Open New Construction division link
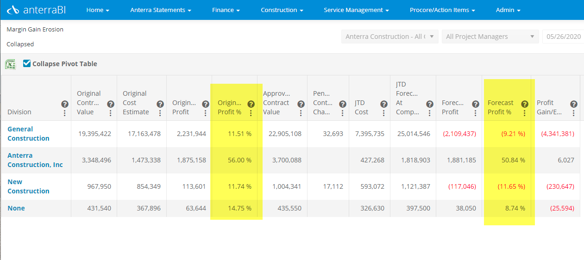This screenshot has width=584, height=260. 28,186
